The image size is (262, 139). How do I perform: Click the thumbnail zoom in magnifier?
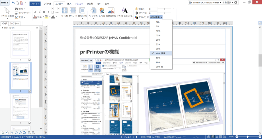33,133
